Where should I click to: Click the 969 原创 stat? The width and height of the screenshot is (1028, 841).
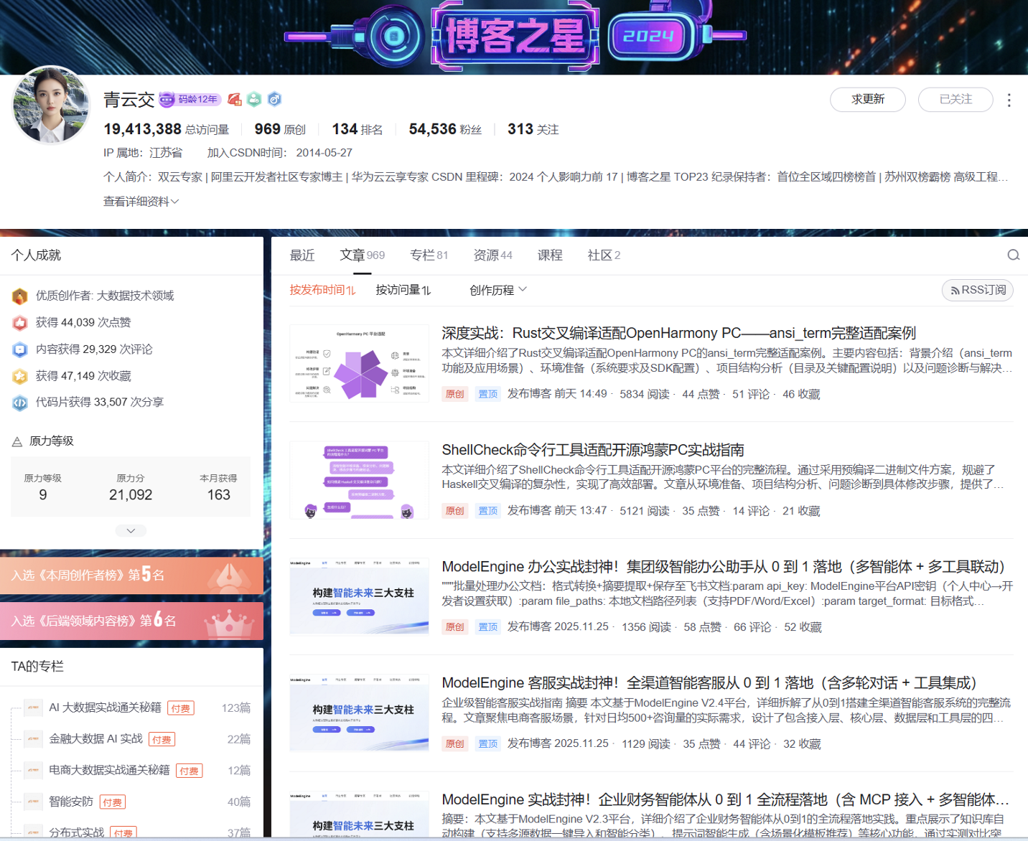280,129
